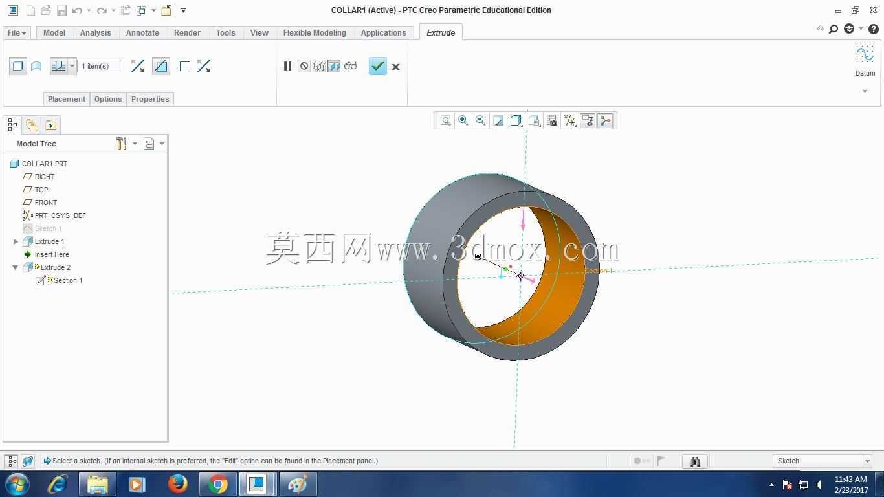Select Extrude as surface option
Viewport: 884px width, 497px height.
pos(36,66)
